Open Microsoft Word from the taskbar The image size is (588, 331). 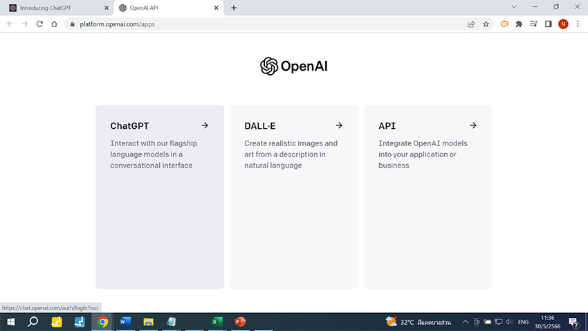pos(125,322)
